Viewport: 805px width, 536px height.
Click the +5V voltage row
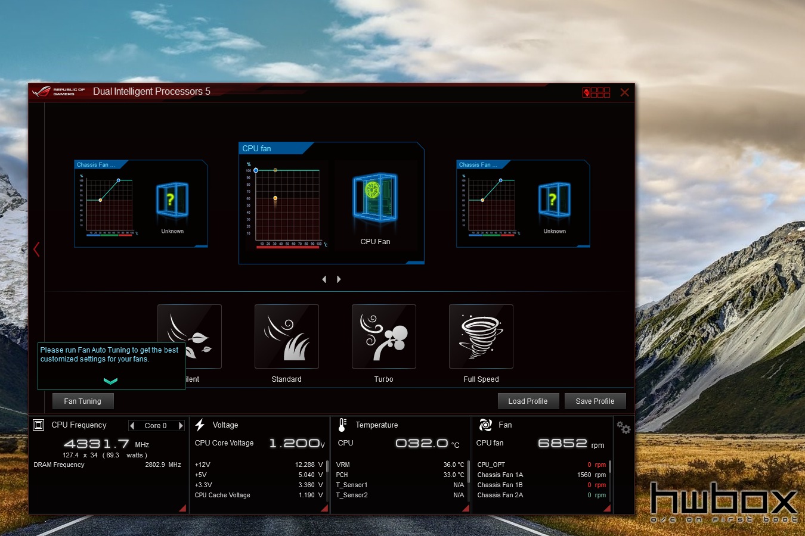coord(259,475)
